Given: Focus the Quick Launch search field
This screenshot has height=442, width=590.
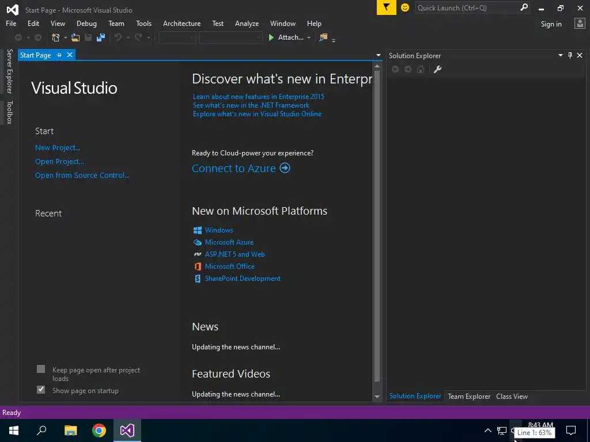Looking at the screenshot, I should point(467,7).
